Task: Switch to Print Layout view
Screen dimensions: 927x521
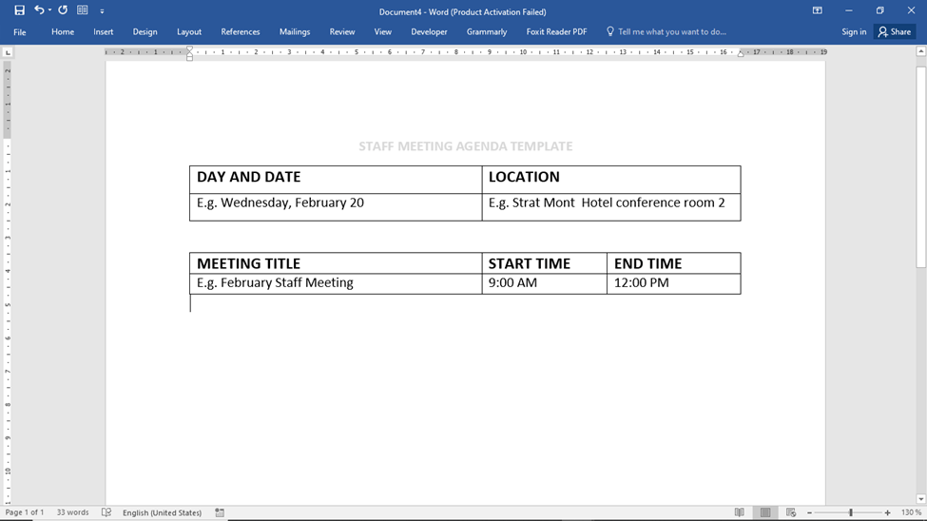Action: click(765, 512)
